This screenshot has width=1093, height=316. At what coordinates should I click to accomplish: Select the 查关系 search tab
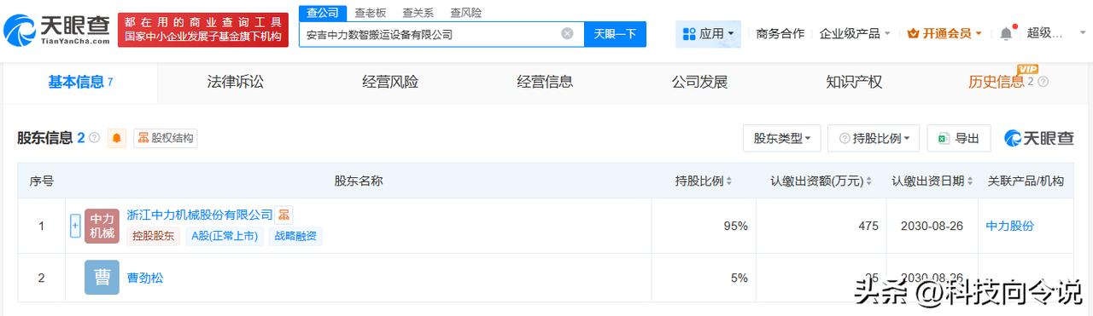[418, 13]
